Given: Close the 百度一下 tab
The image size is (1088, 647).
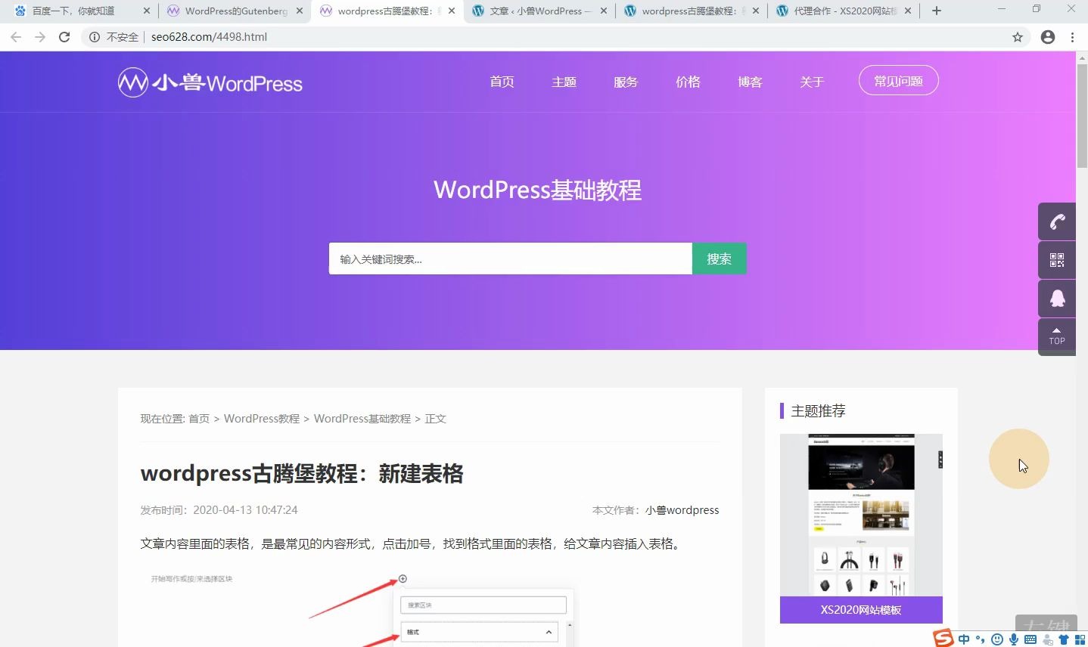Looking at the screenshot, I should point(147,11).
